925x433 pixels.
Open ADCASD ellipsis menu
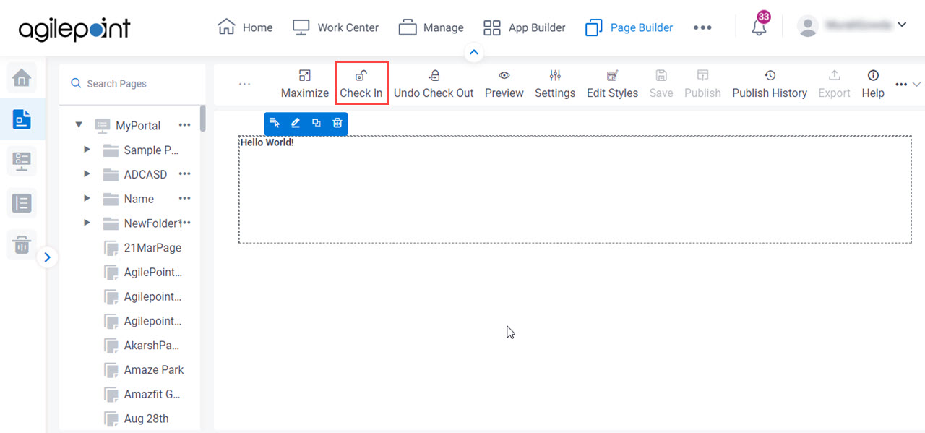point(185,174)
